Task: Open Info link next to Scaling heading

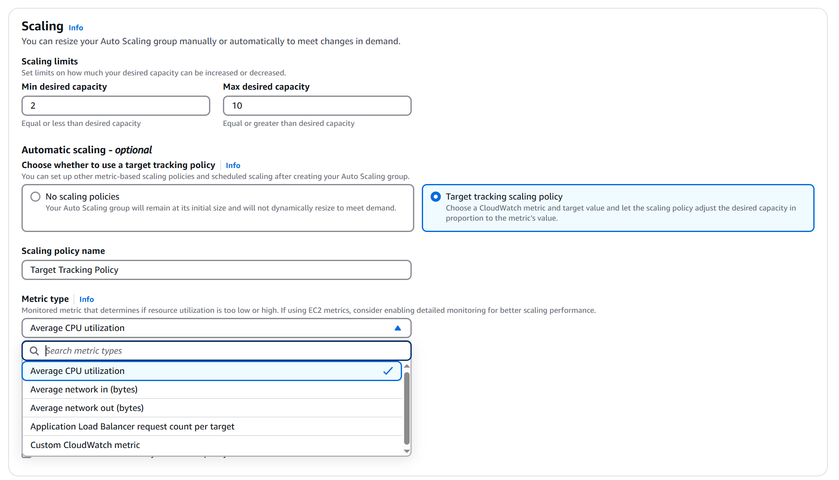Action: point(76,28)
